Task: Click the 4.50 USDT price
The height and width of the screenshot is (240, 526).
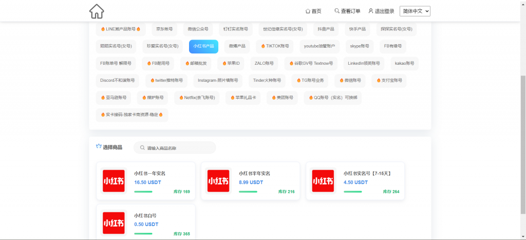Action: 355,182
